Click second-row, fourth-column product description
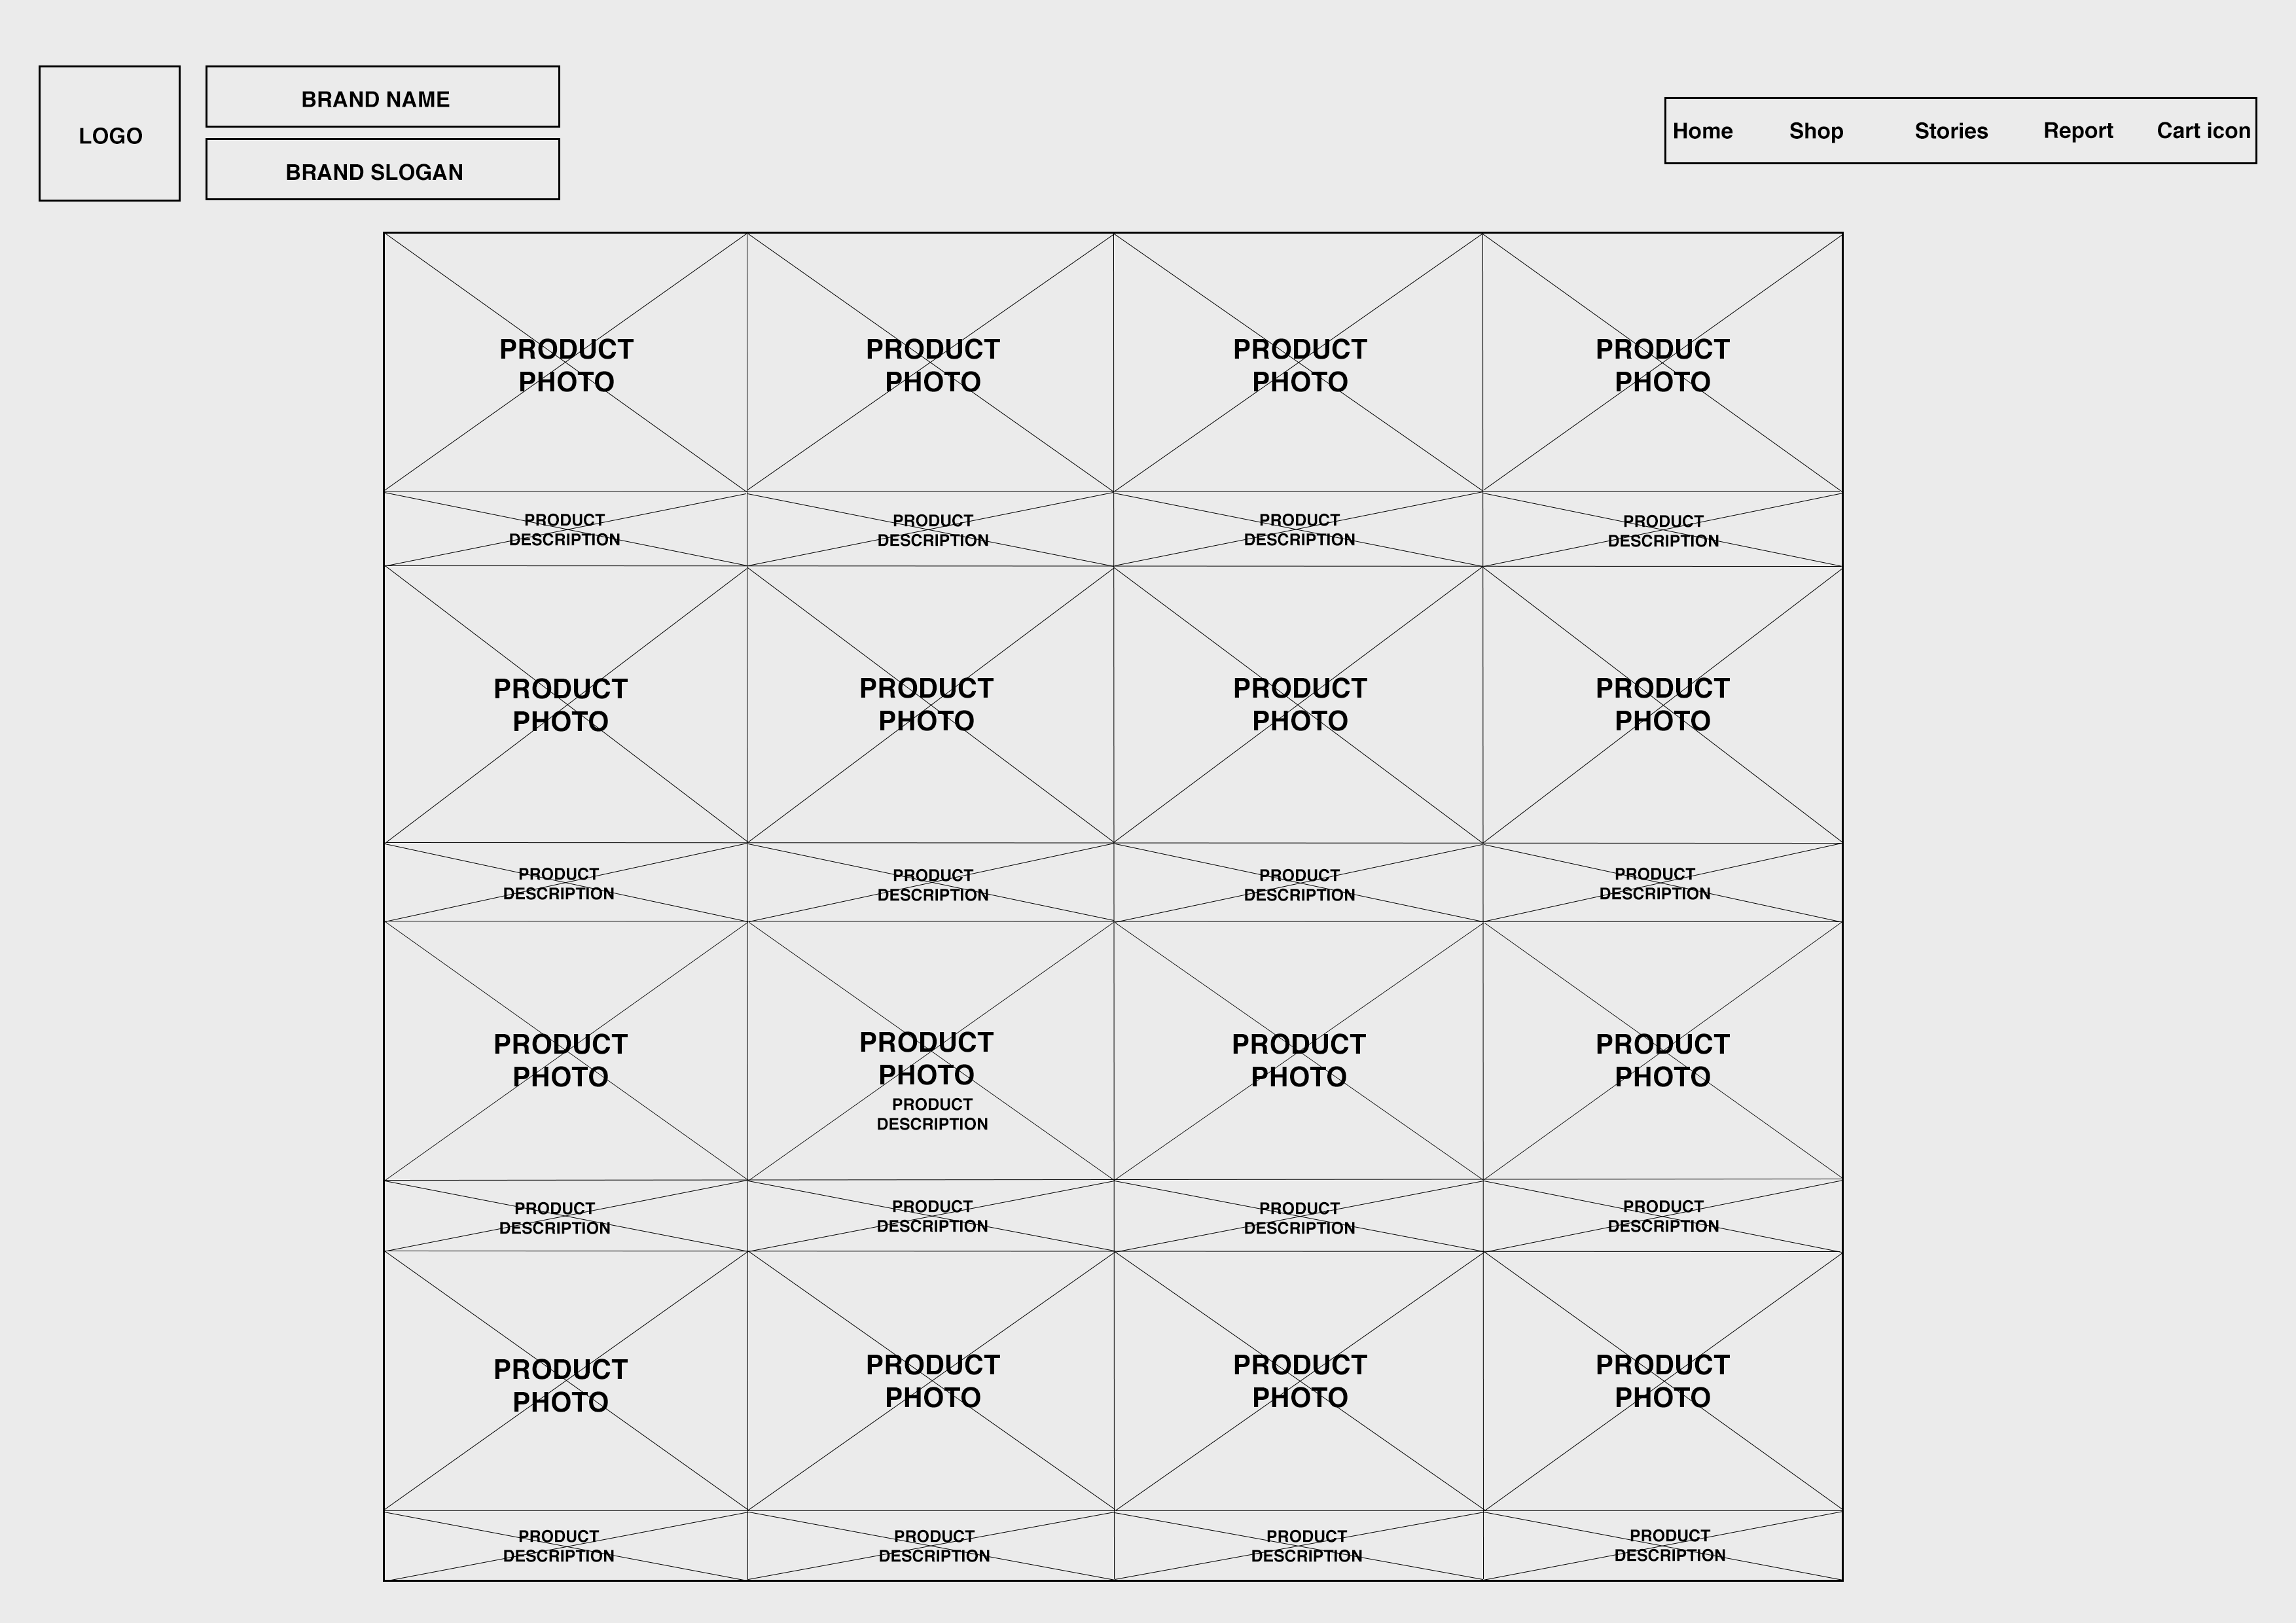The height and width of the screenshot is (1623, 2296). click(x=1654, y=884)
